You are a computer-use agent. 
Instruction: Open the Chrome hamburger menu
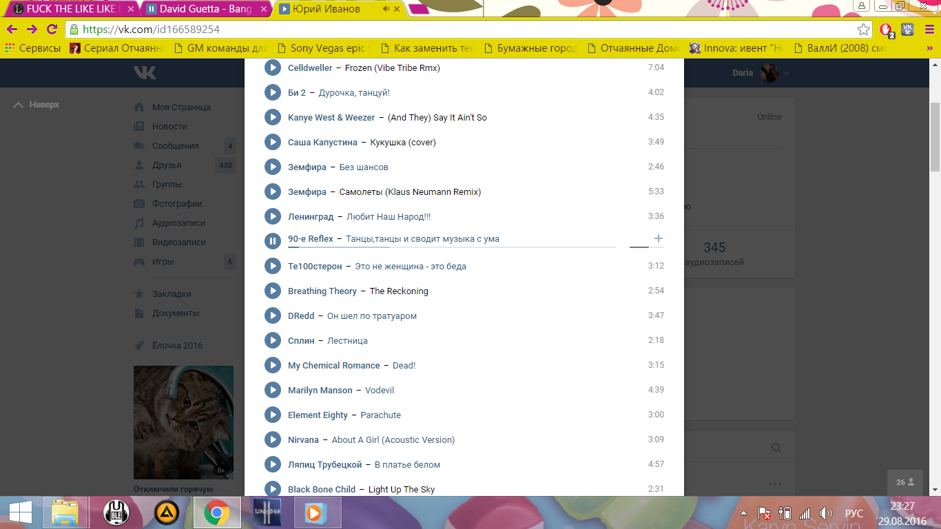tap(929, 30)
